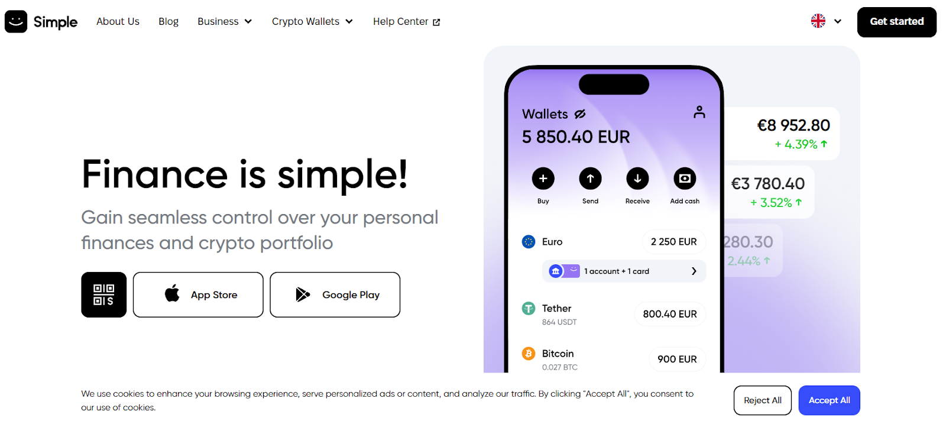946x421 pixels.
Task: Accept all cookies
Action: click(x=829, y=400)
